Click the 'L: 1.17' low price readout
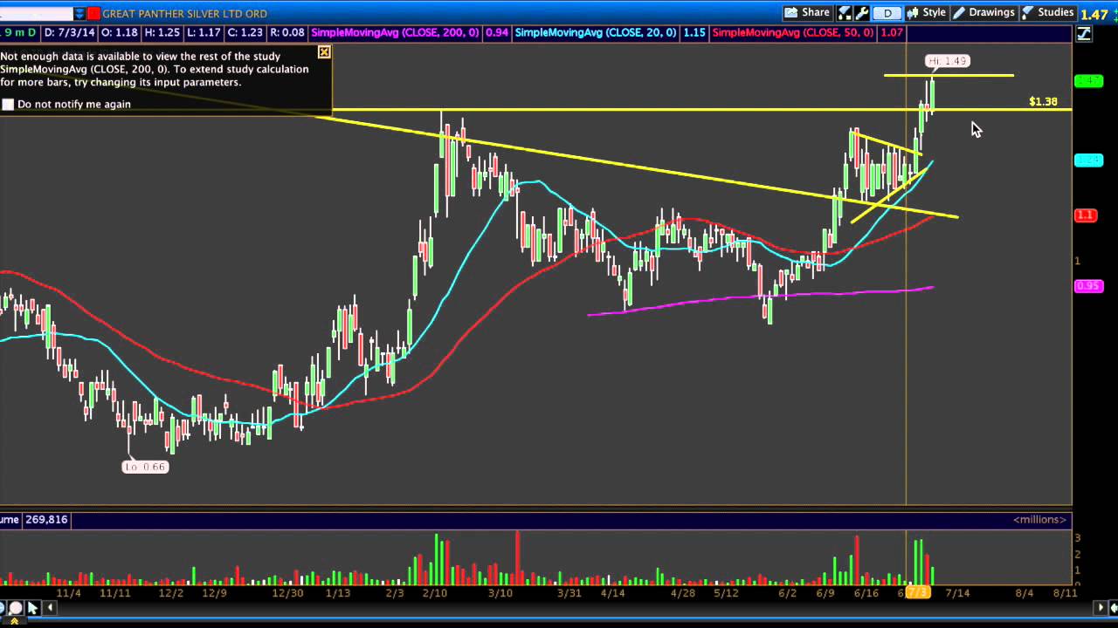This screenshot has height=628, width=1118. coord(204,32)
